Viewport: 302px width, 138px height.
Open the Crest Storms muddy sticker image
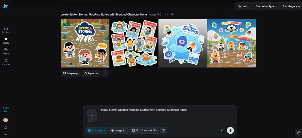pyautogui.click(x=85, y=43)
